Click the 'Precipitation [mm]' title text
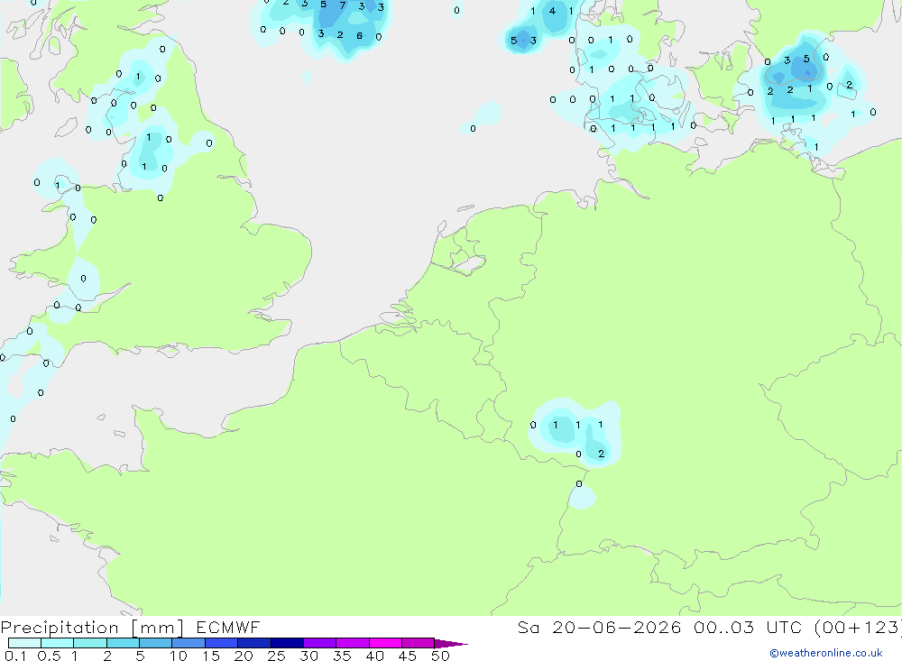 coord(92,627)
